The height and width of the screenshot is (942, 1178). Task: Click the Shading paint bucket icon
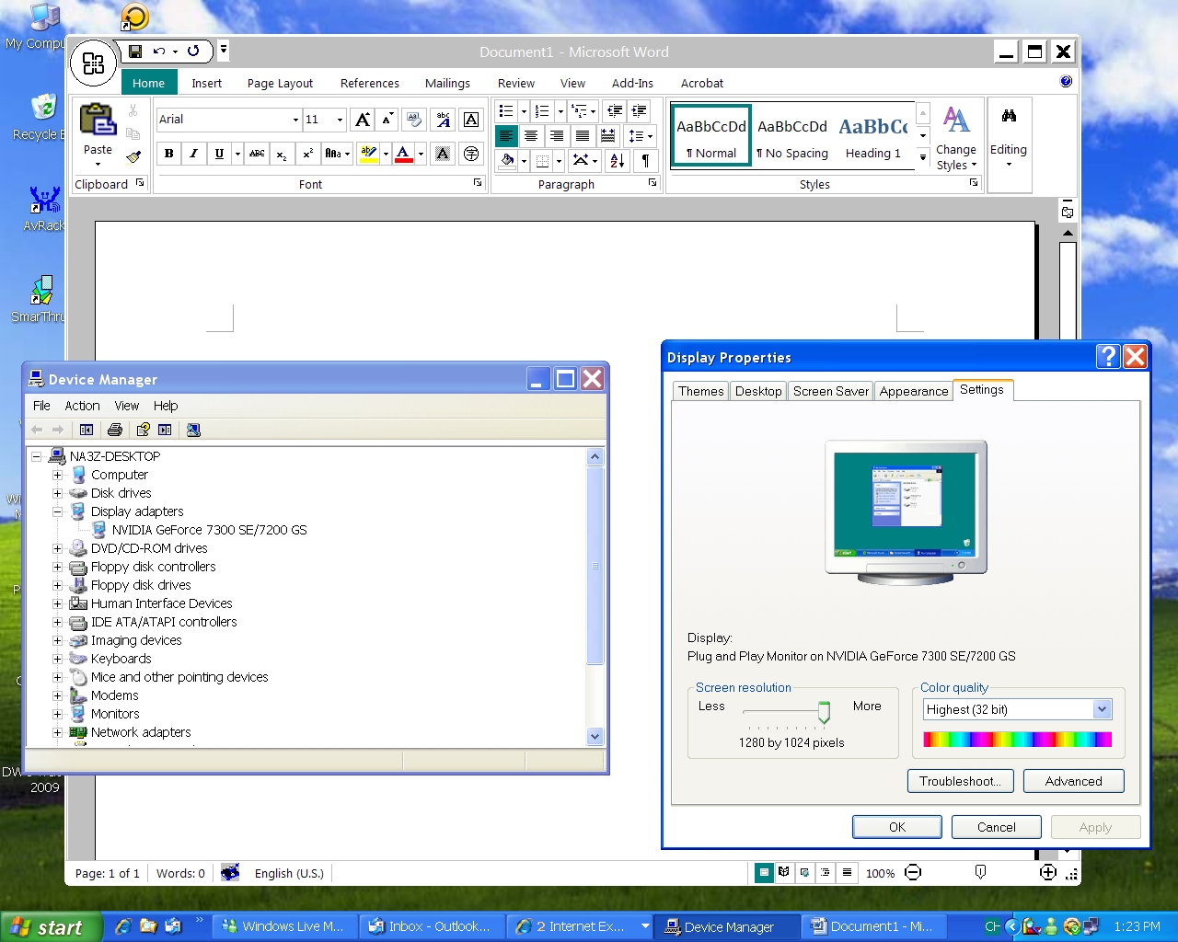tap(507, 161)
